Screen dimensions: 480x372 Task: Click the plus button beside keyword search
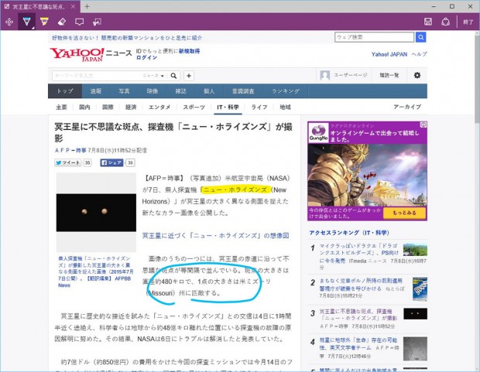[189, 76]
